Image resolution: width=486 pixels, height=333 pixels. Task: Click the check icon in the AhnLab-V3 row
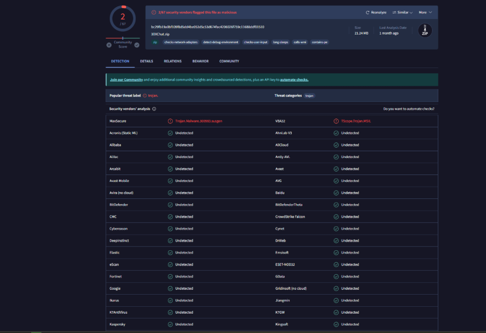coord(336,133)
